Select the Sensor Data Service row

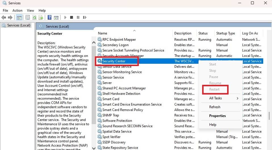180,66
